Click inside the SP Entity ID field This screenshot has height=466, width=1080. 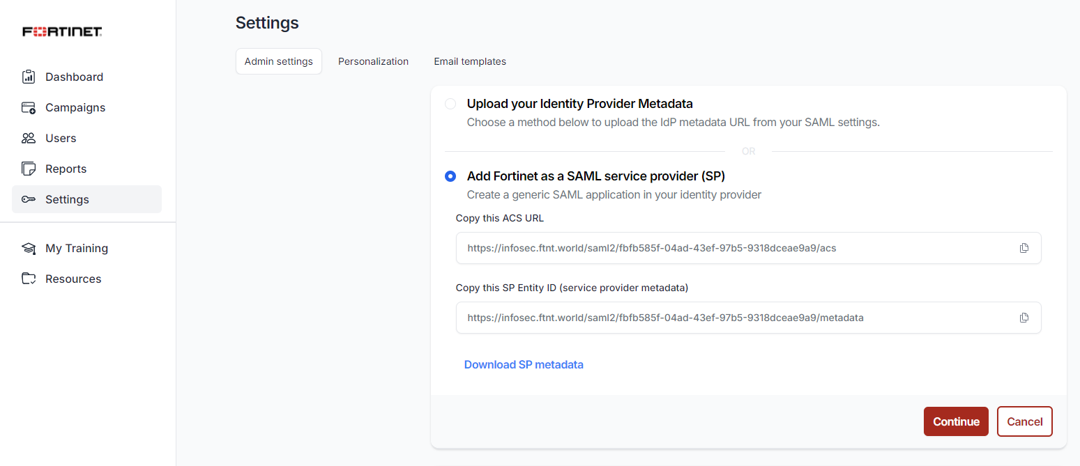point(749,318)
